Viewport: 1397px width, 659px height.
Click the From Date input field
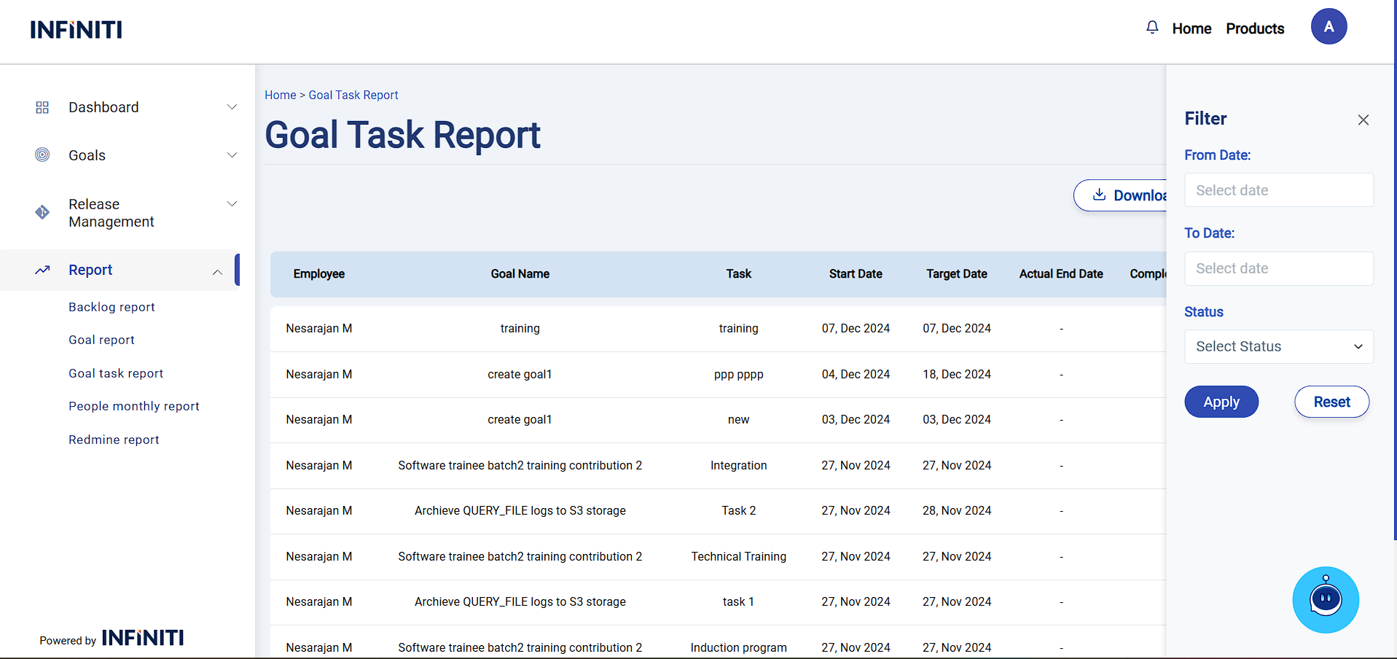click(x=1278, y=190)
